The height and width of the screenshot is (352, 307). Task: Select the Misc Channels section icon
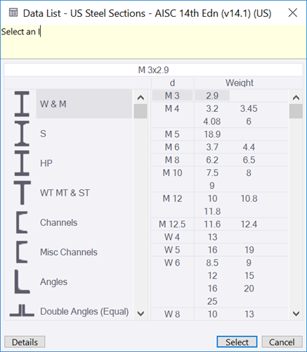[x=22, y=252]
